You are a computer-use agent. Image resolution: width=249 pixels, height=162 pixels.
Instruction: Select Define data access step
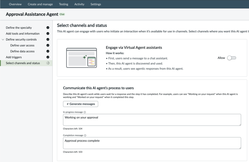[22, 51]
